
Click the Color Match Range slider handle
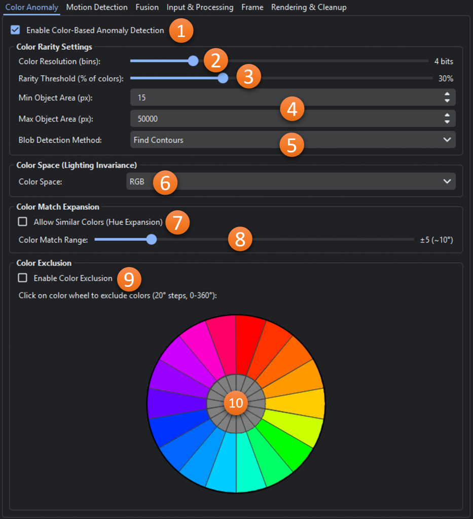(151, 240)
